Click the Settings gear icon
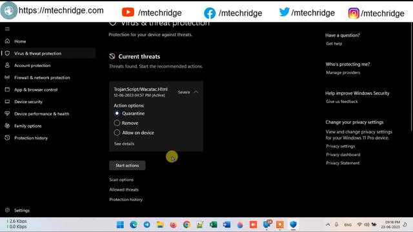 click(x=7, y=210)
